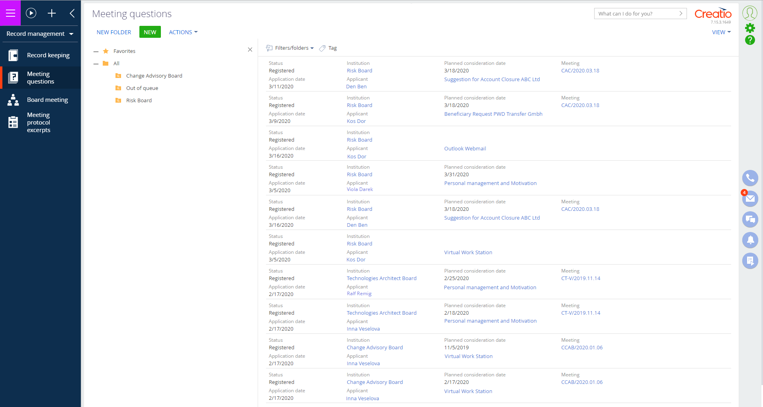Collapse the All folder tree node

[96, 64]
